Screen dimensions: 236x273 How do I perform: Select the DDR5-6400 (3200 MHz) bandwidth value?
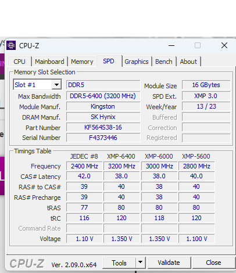103,96
